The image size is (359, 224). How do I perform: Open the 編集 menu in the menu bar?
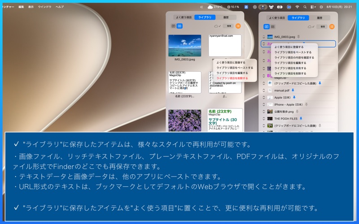21,7
